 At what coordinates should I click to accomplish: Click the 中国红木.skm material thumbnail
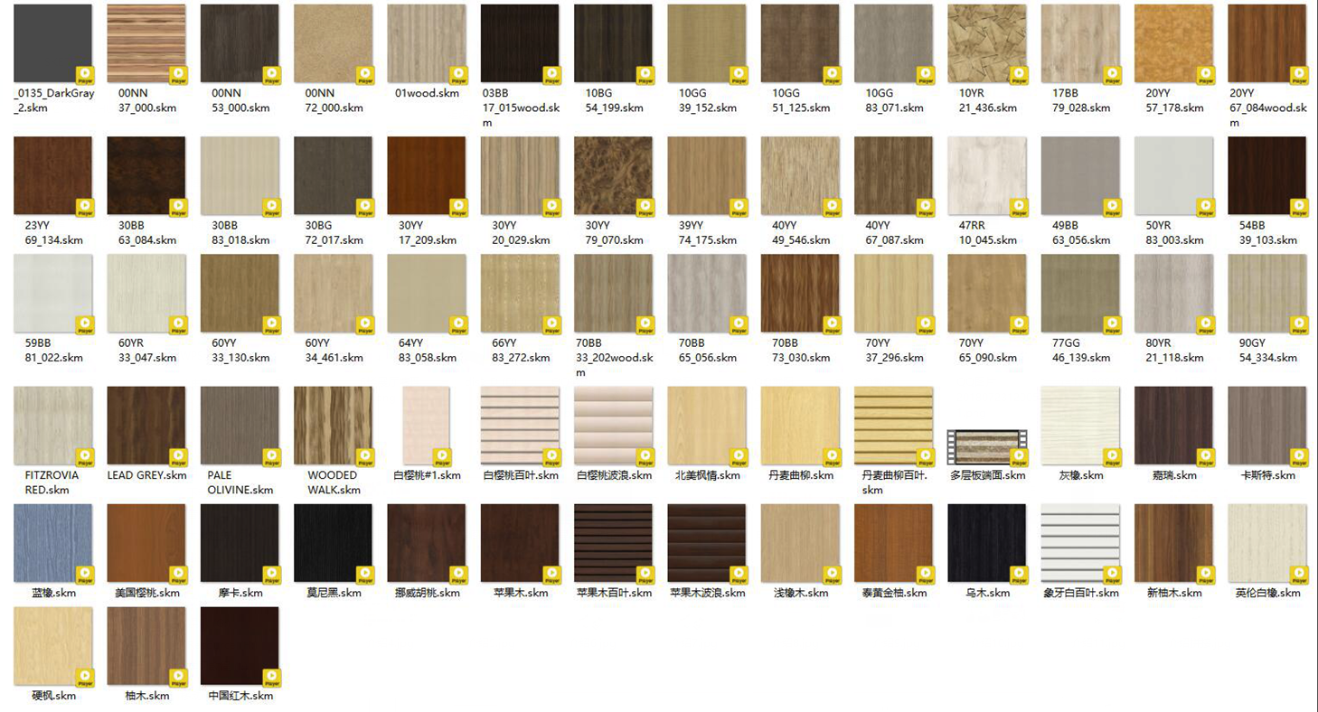pos(240,645)
